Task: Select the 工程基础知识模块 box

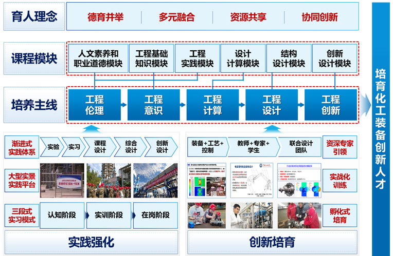Action: click(x=152, y=58)
